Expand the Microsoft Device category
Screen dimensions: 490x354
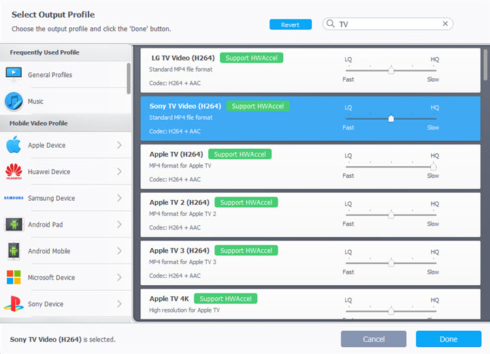(x=119, y=277)
